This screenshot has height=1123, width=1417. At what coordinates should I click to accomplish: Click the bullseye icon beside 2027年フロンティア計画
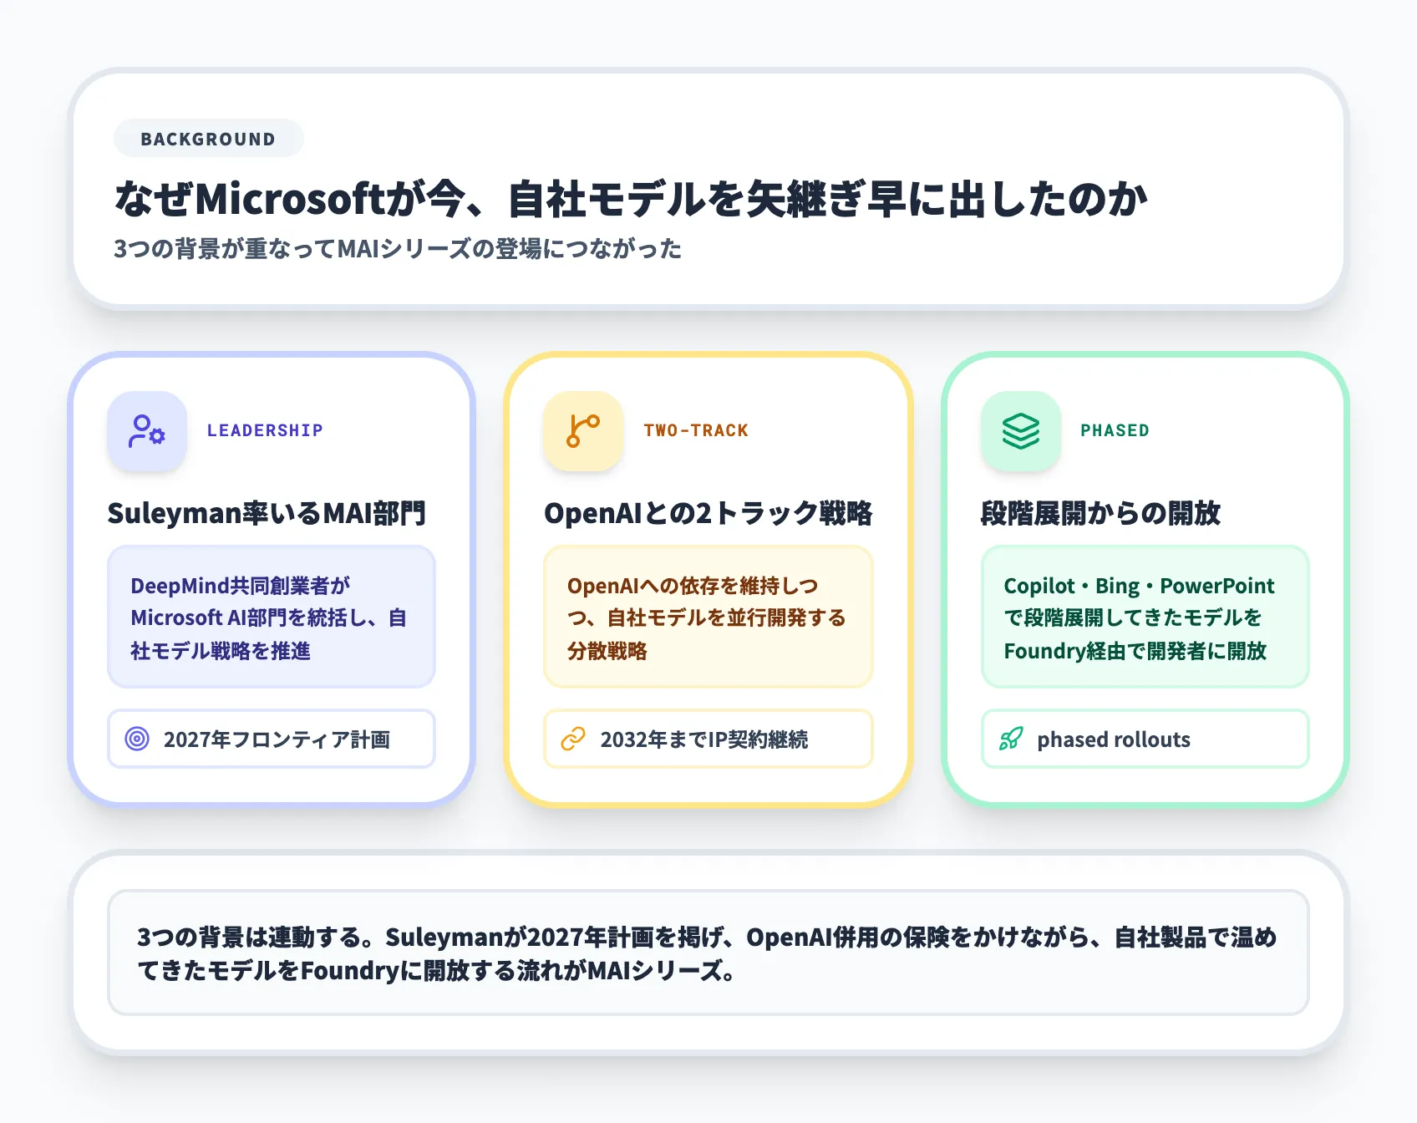pos(136,739)
